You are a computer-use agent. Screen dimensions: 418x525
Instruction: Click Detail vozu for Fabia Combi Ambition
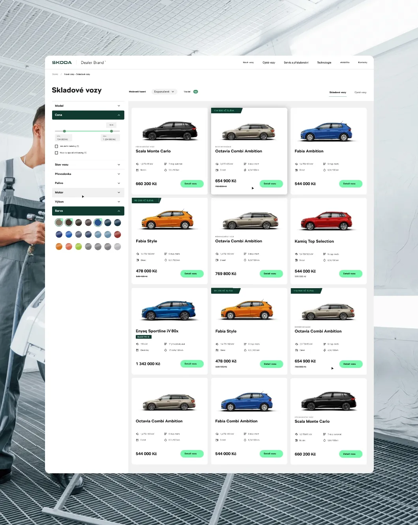coord(271,454)
